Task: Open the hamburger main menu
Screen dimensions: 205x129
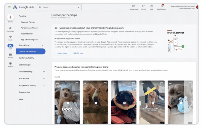Action: click(9, 7)
